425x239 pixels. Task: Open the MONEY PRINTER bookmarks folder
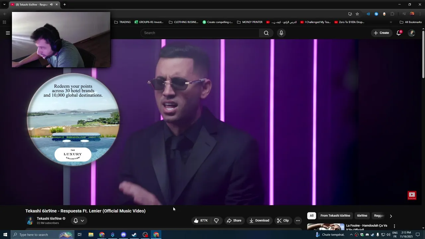pyautogui.click(x=250, y=22)
